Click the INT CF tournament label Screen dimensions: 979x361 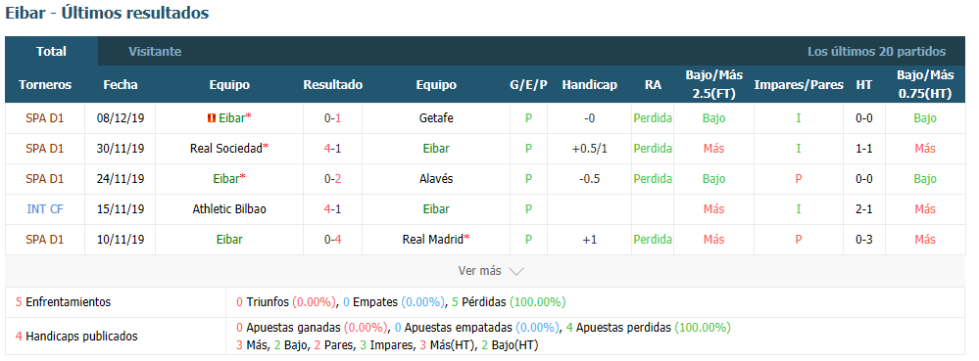[x=45, y=208]
